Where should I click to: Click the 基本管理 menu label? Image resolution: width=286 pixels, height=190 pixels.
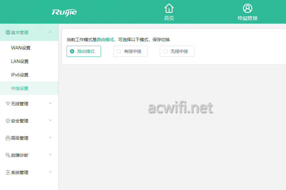click(x=20, y=33)
